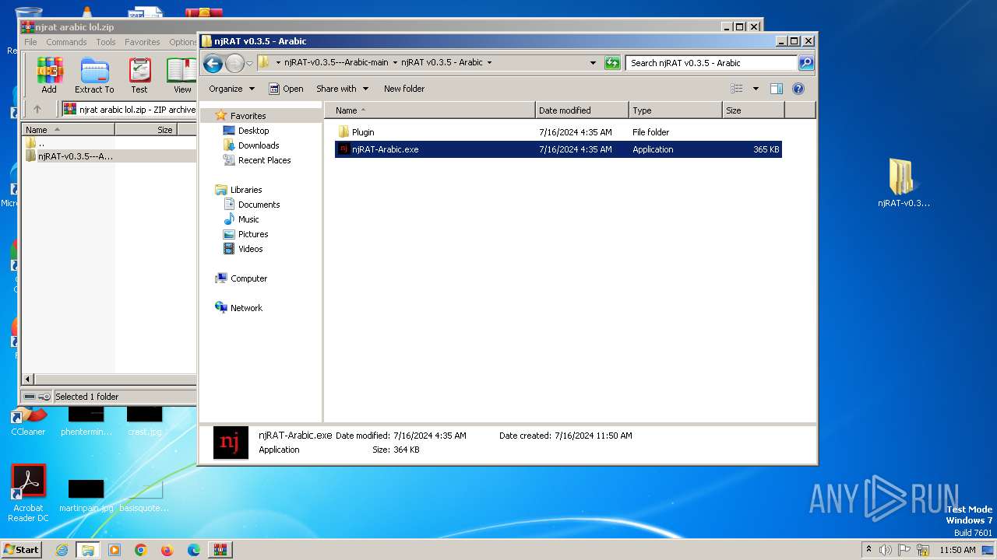Select the Plugin folder
This screenshot has height=560, width=997.
click(x=558, y=132)
